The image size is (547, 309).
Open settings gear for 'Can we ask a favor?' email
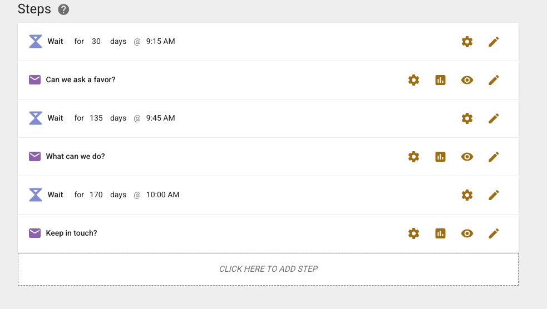click(x=413, y=80)
